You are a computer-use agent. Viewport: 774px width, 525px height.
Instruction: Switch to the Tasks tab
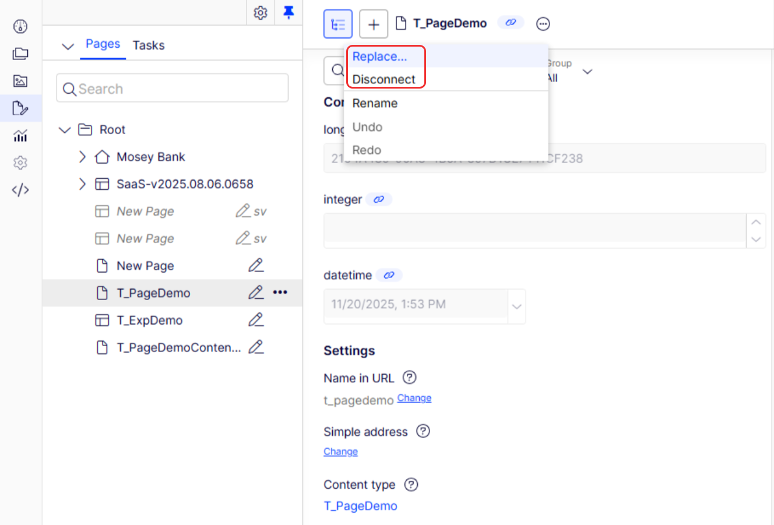(x=148, y=45)
